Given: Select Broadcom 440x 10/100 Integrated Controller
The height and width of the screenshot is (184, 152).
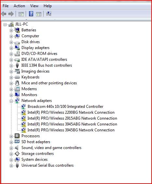Looking at the screenshot, I should 65,107.
